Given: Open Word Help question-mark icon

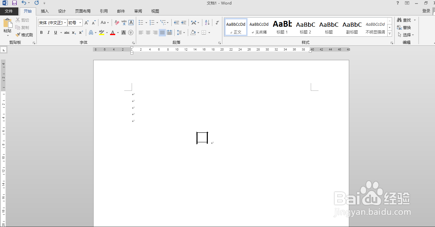Looking at the screenshot, I should tap(398, 3).
